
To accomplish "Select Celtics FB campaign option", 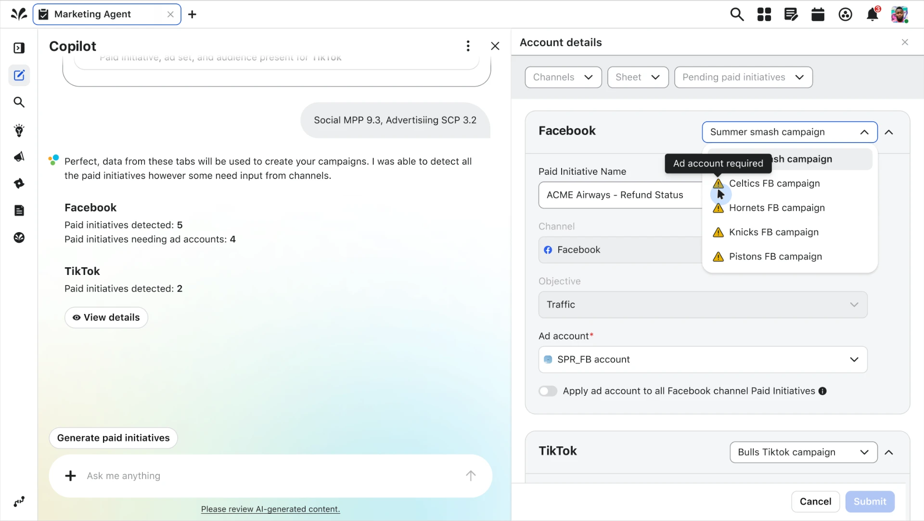I will [790, 183].
